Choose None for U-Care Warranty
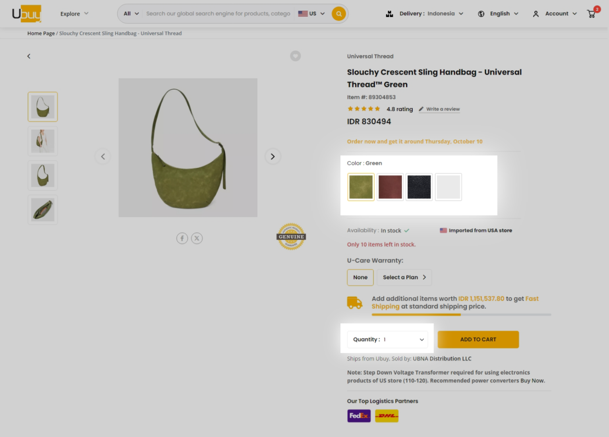609x437 pixels. 360,277
